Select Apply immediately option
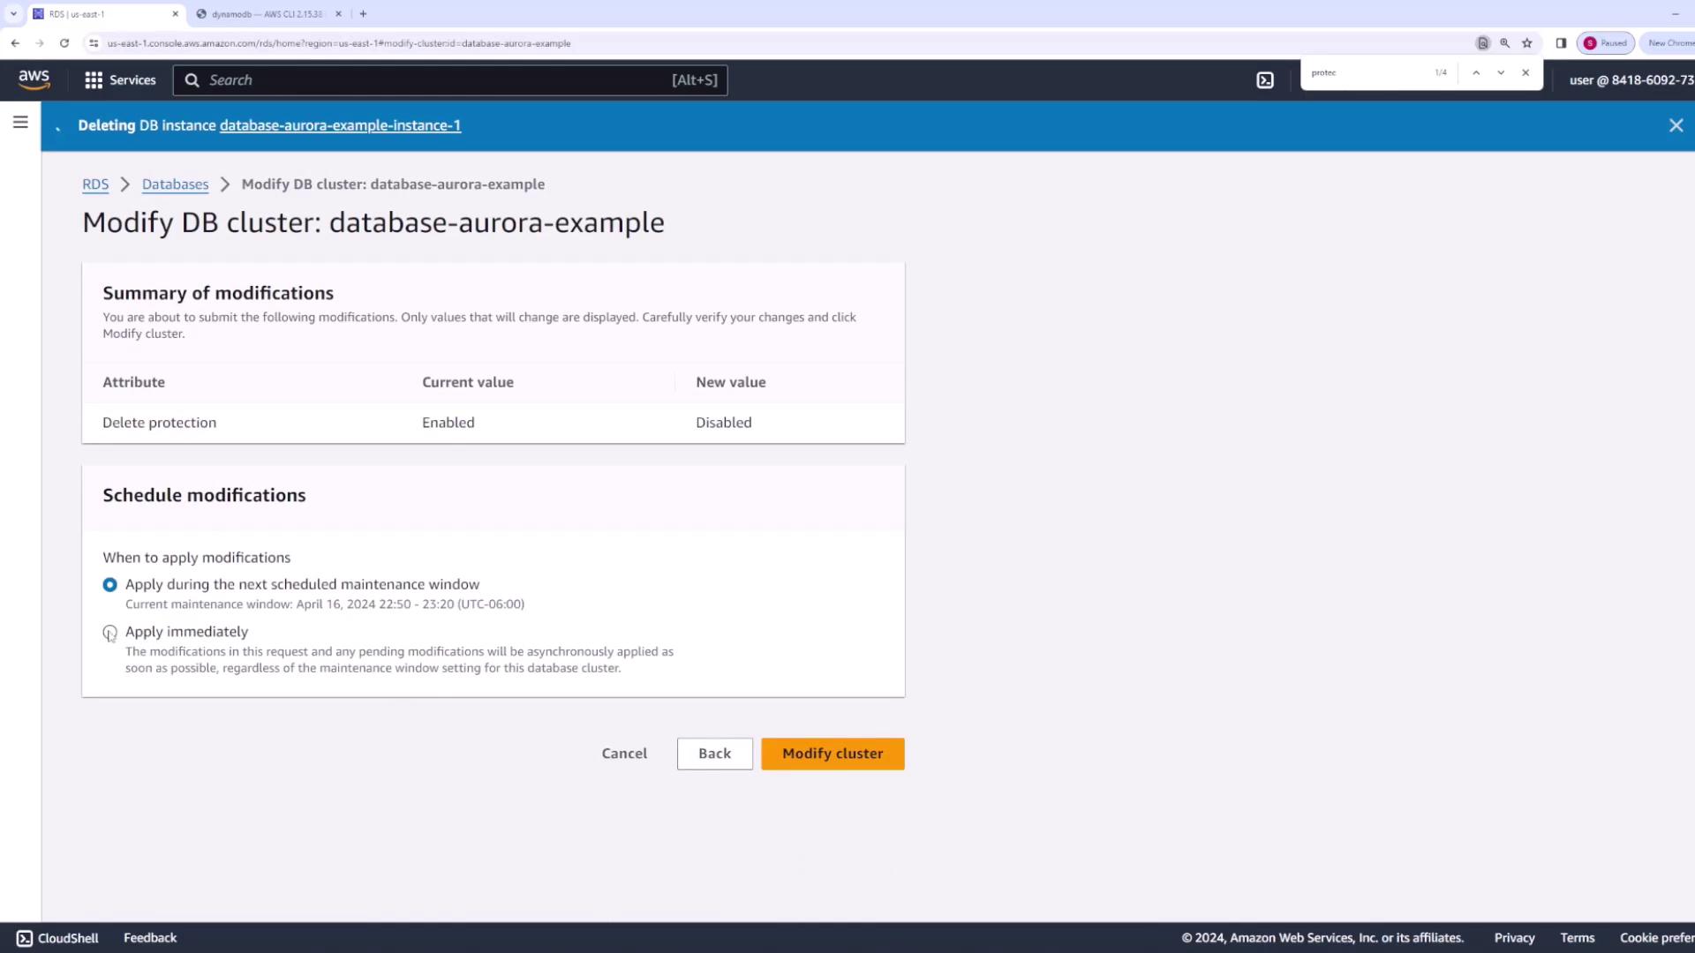The width and height of the screenshot is (1695, 953). coord(109,632)
